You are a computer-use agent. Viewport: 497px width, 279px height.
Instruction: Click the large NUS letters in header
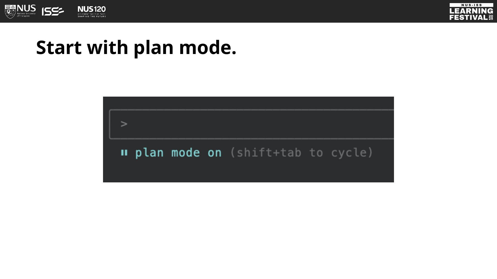[26, 8]
